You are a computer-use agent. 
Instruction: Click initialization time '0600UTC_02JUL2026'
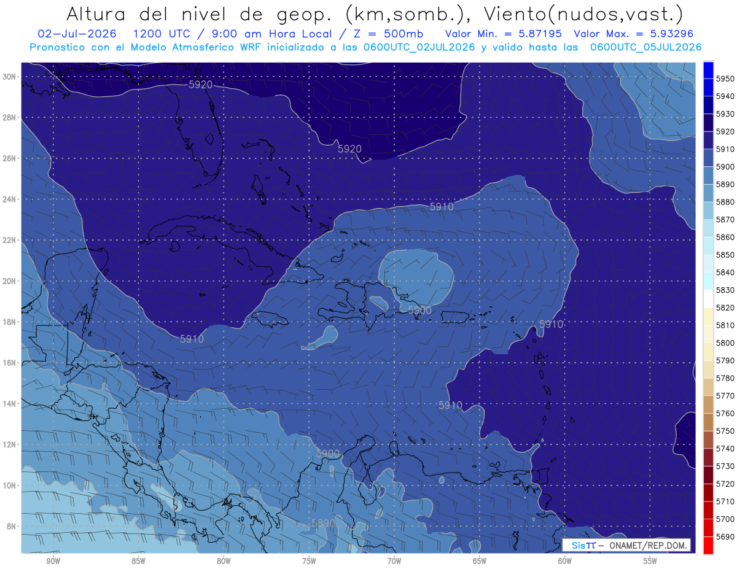click(x=418, y=47)
